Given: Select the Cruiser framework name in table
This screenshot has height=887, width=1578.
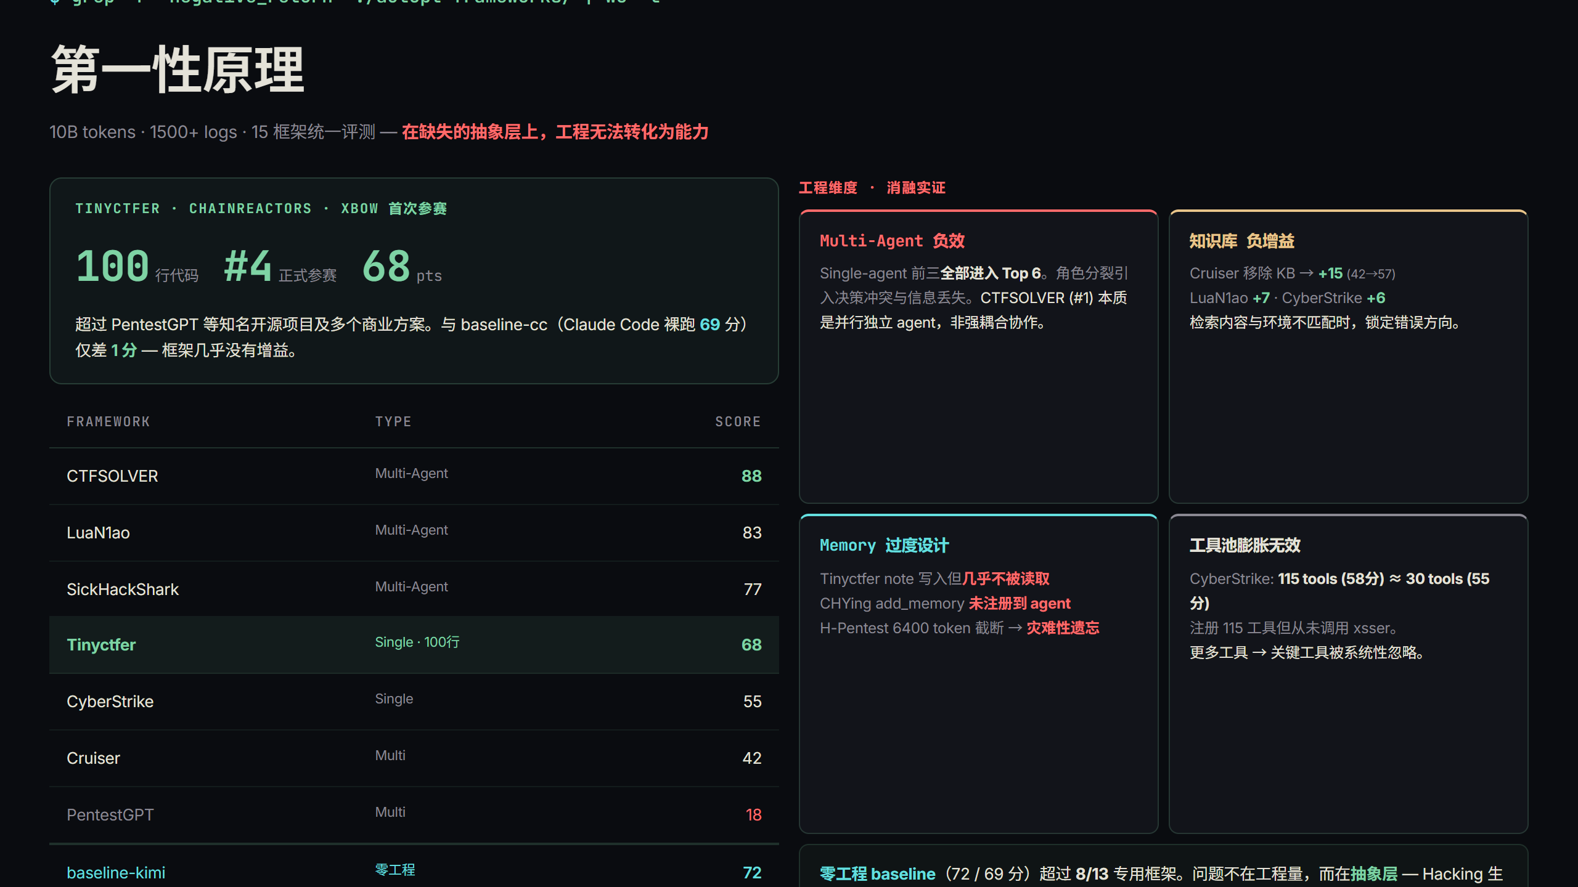Looking at the screenshot, I should 93,758.
